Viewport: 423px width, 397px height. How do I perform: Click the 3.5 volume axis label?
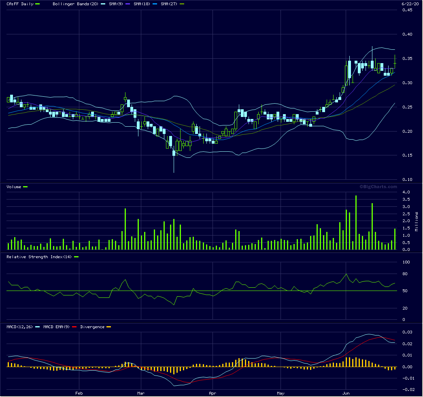(x=406, y=200)
